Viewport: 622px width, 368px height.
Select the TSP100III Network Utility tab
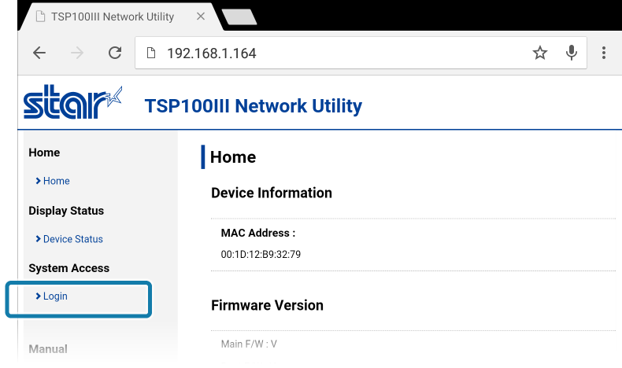click(x=113, y=17)
